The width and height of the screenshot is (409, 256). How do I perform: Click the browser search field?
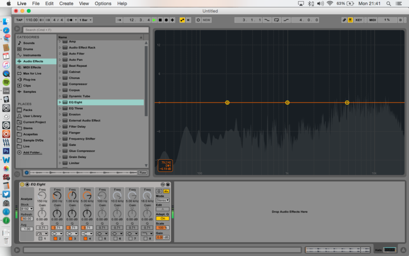(86, 30)
